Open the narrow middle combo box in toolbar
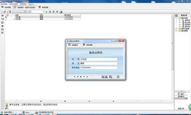 click(x=29, y=11)
